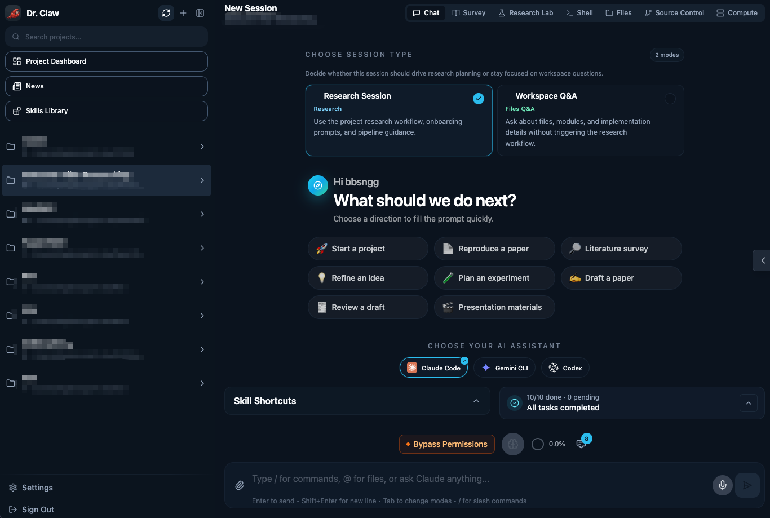Screen dimensions: 770x518
Task: Activate the microphone voice input icon
Action: 722,485
